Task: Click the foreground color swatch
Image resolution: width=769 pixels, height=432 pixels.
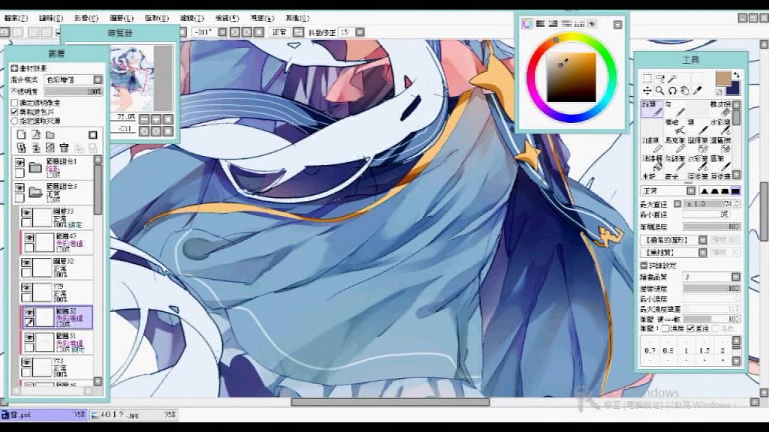Action: 723,78
